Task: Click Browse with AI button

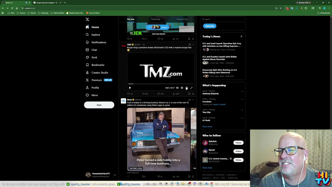Action: tap(303, 3)
